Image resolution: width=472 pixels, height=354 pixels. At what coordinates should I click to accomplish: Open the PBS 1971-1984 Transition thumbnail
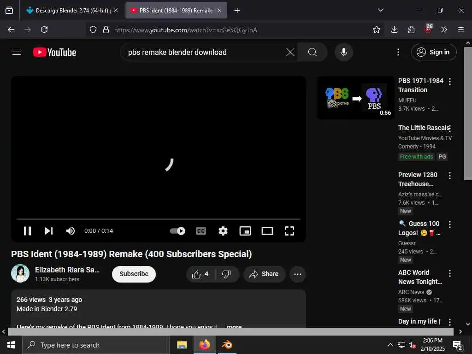tap(356, 98)
